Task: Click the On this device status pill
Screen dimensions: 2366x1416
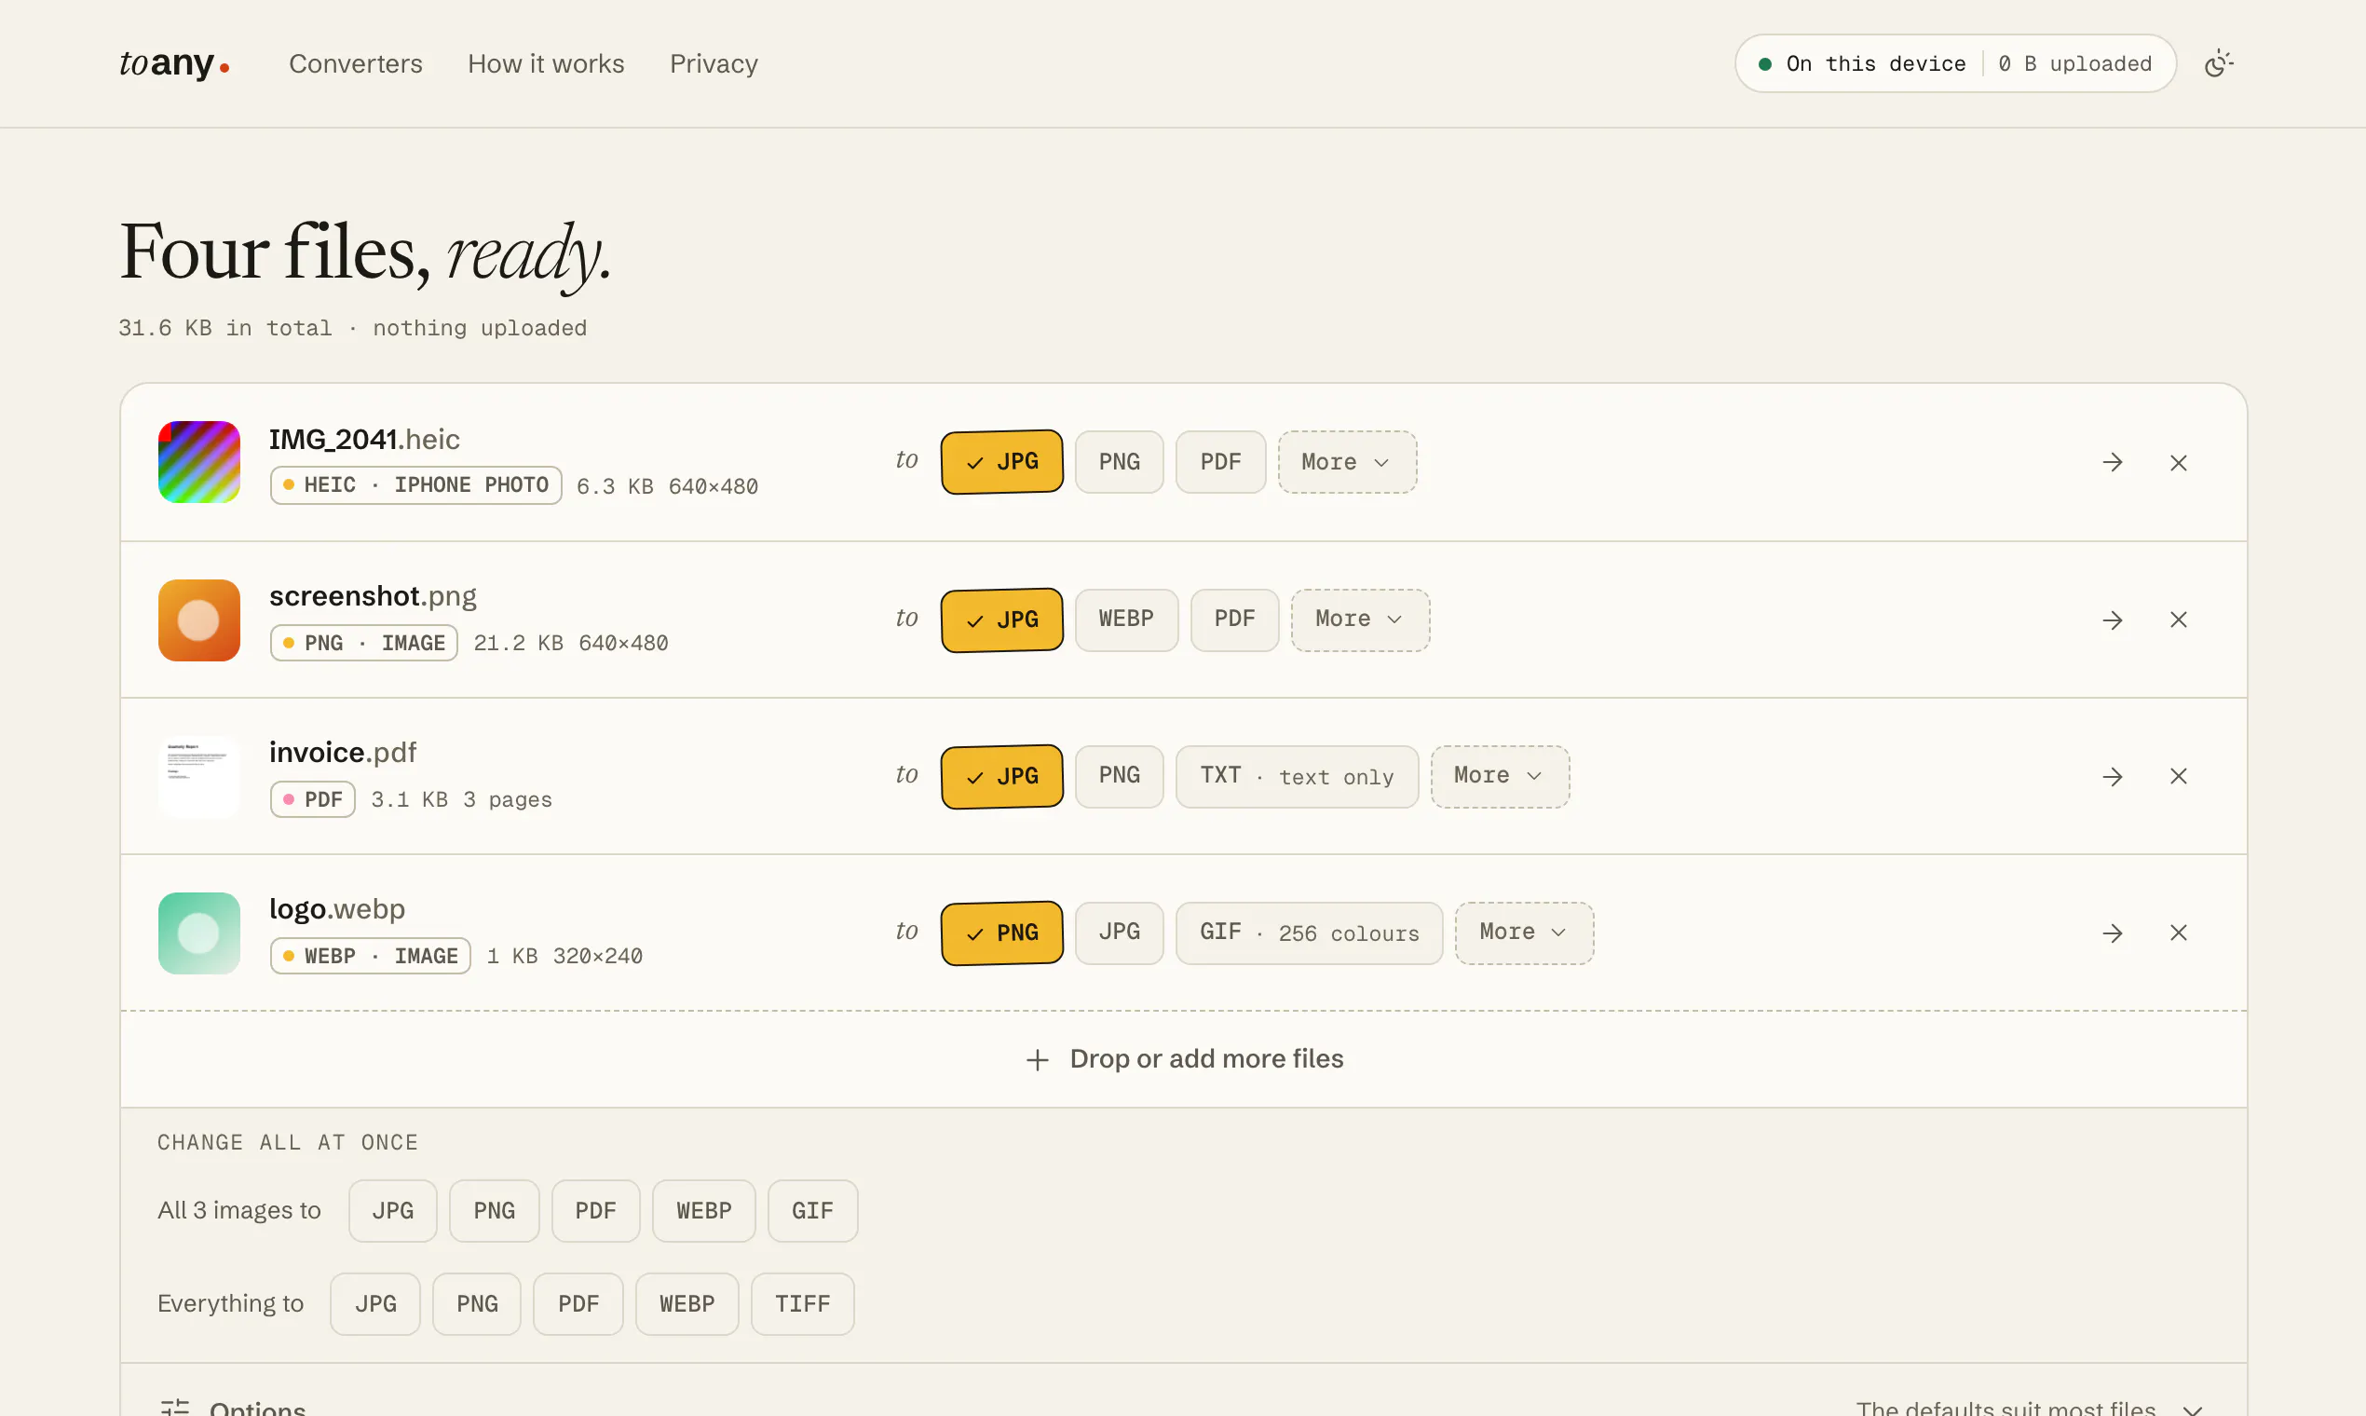Action: (1955, 64)
